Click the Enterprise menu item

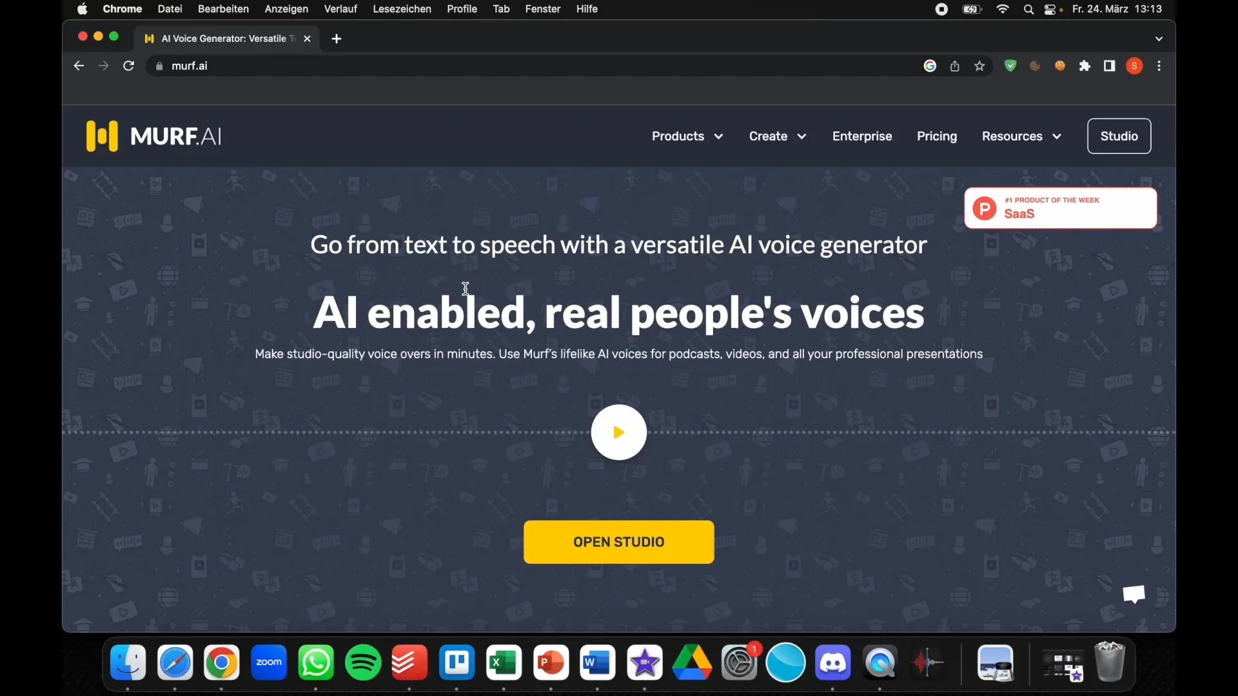[861, 136]
